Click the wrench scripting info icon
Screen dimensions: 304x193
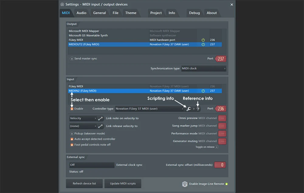coord(188,109)
